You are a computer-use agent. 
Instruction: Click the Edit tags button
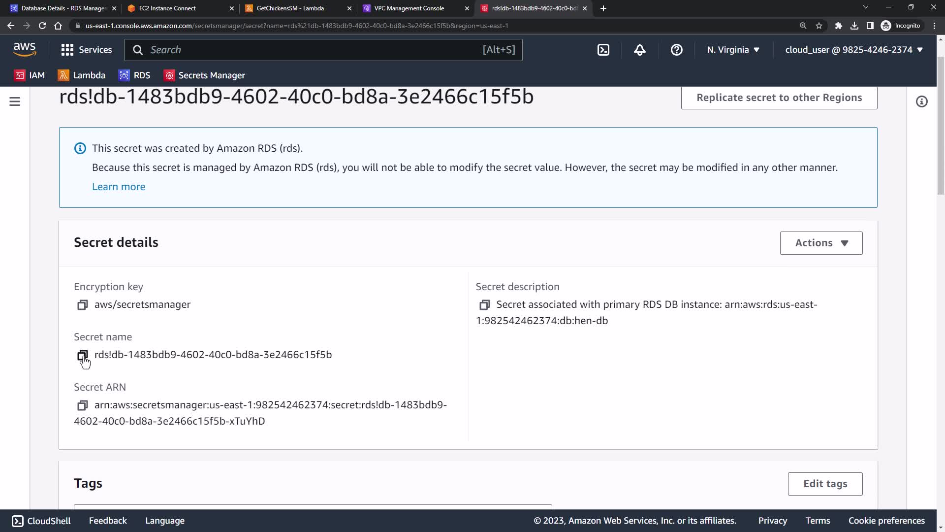coord(825,484)
